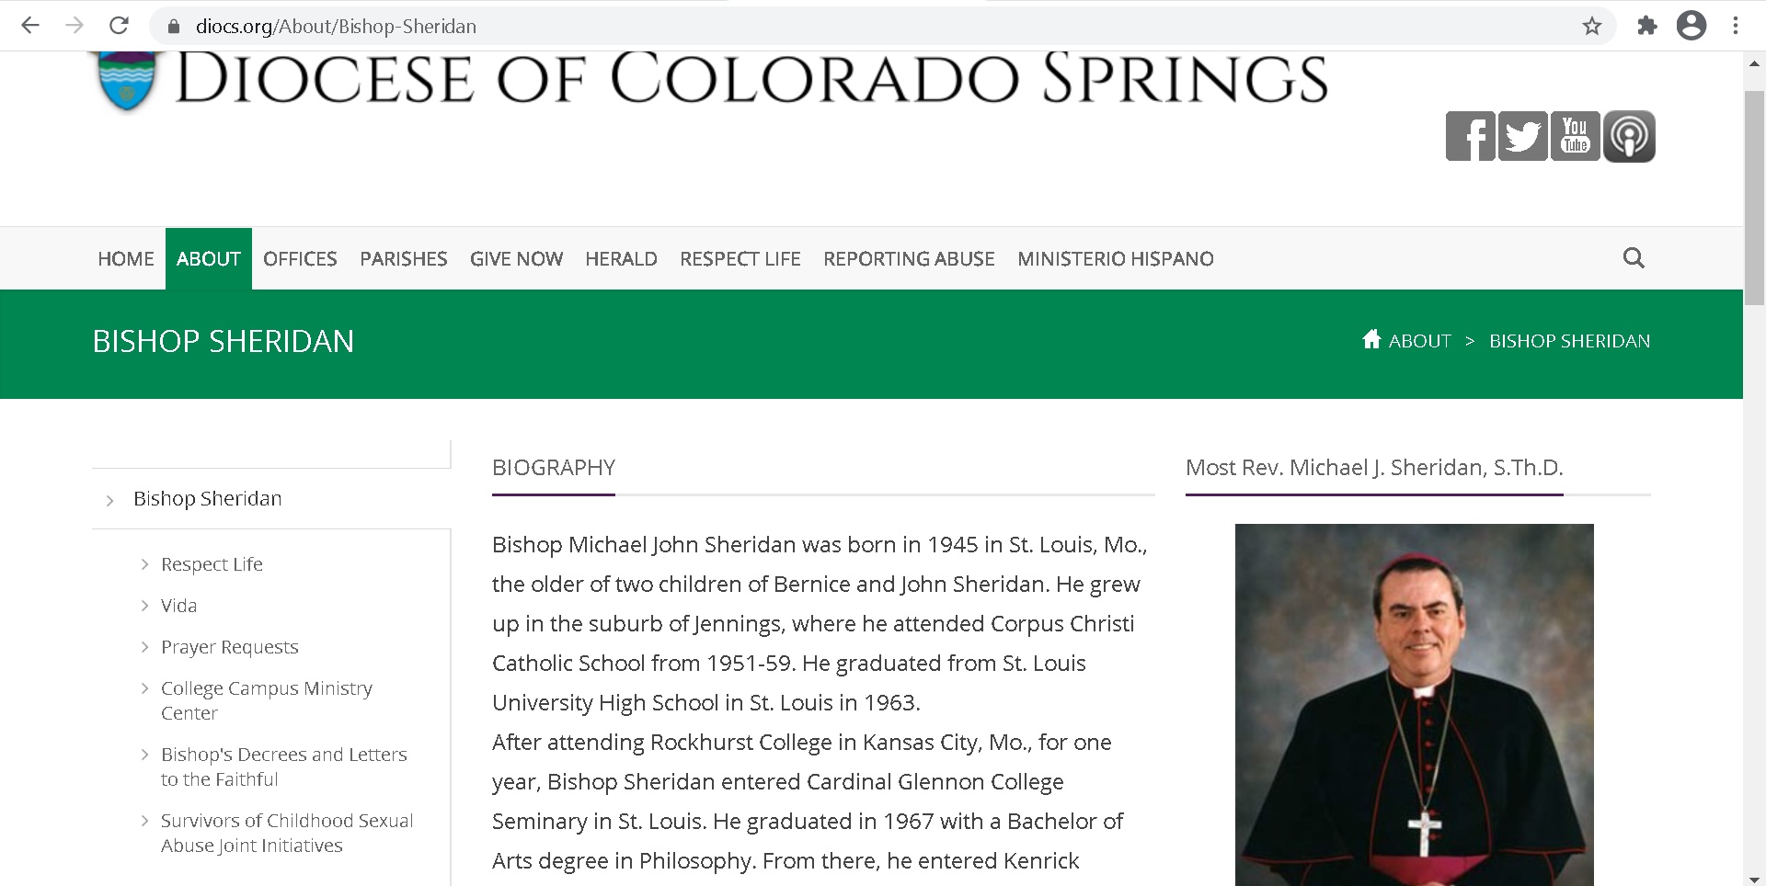
Task: Open the site search magnifier icon
Action: (1634, 258)
